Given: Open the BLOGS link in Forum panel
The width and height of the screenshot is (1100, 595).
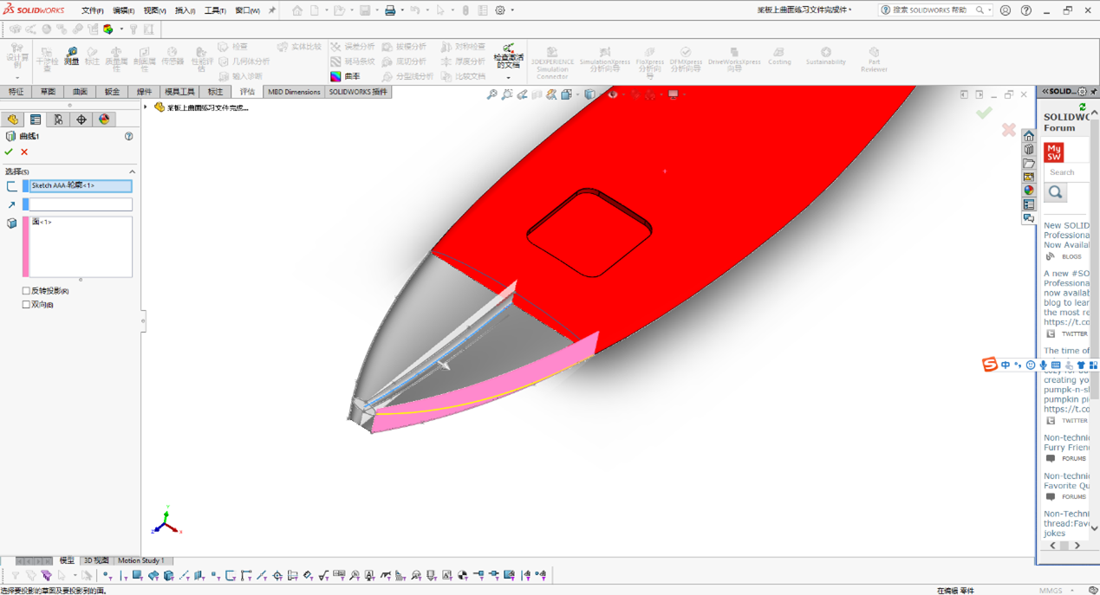Looking at the screenshot, I should point(1071,256).
